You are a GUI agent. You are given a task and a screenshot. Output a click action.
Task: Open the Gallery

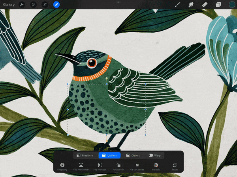9,5
